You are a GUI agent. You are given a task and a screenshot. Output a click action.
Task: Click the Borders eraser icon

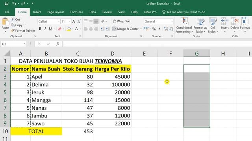(59, 29)
